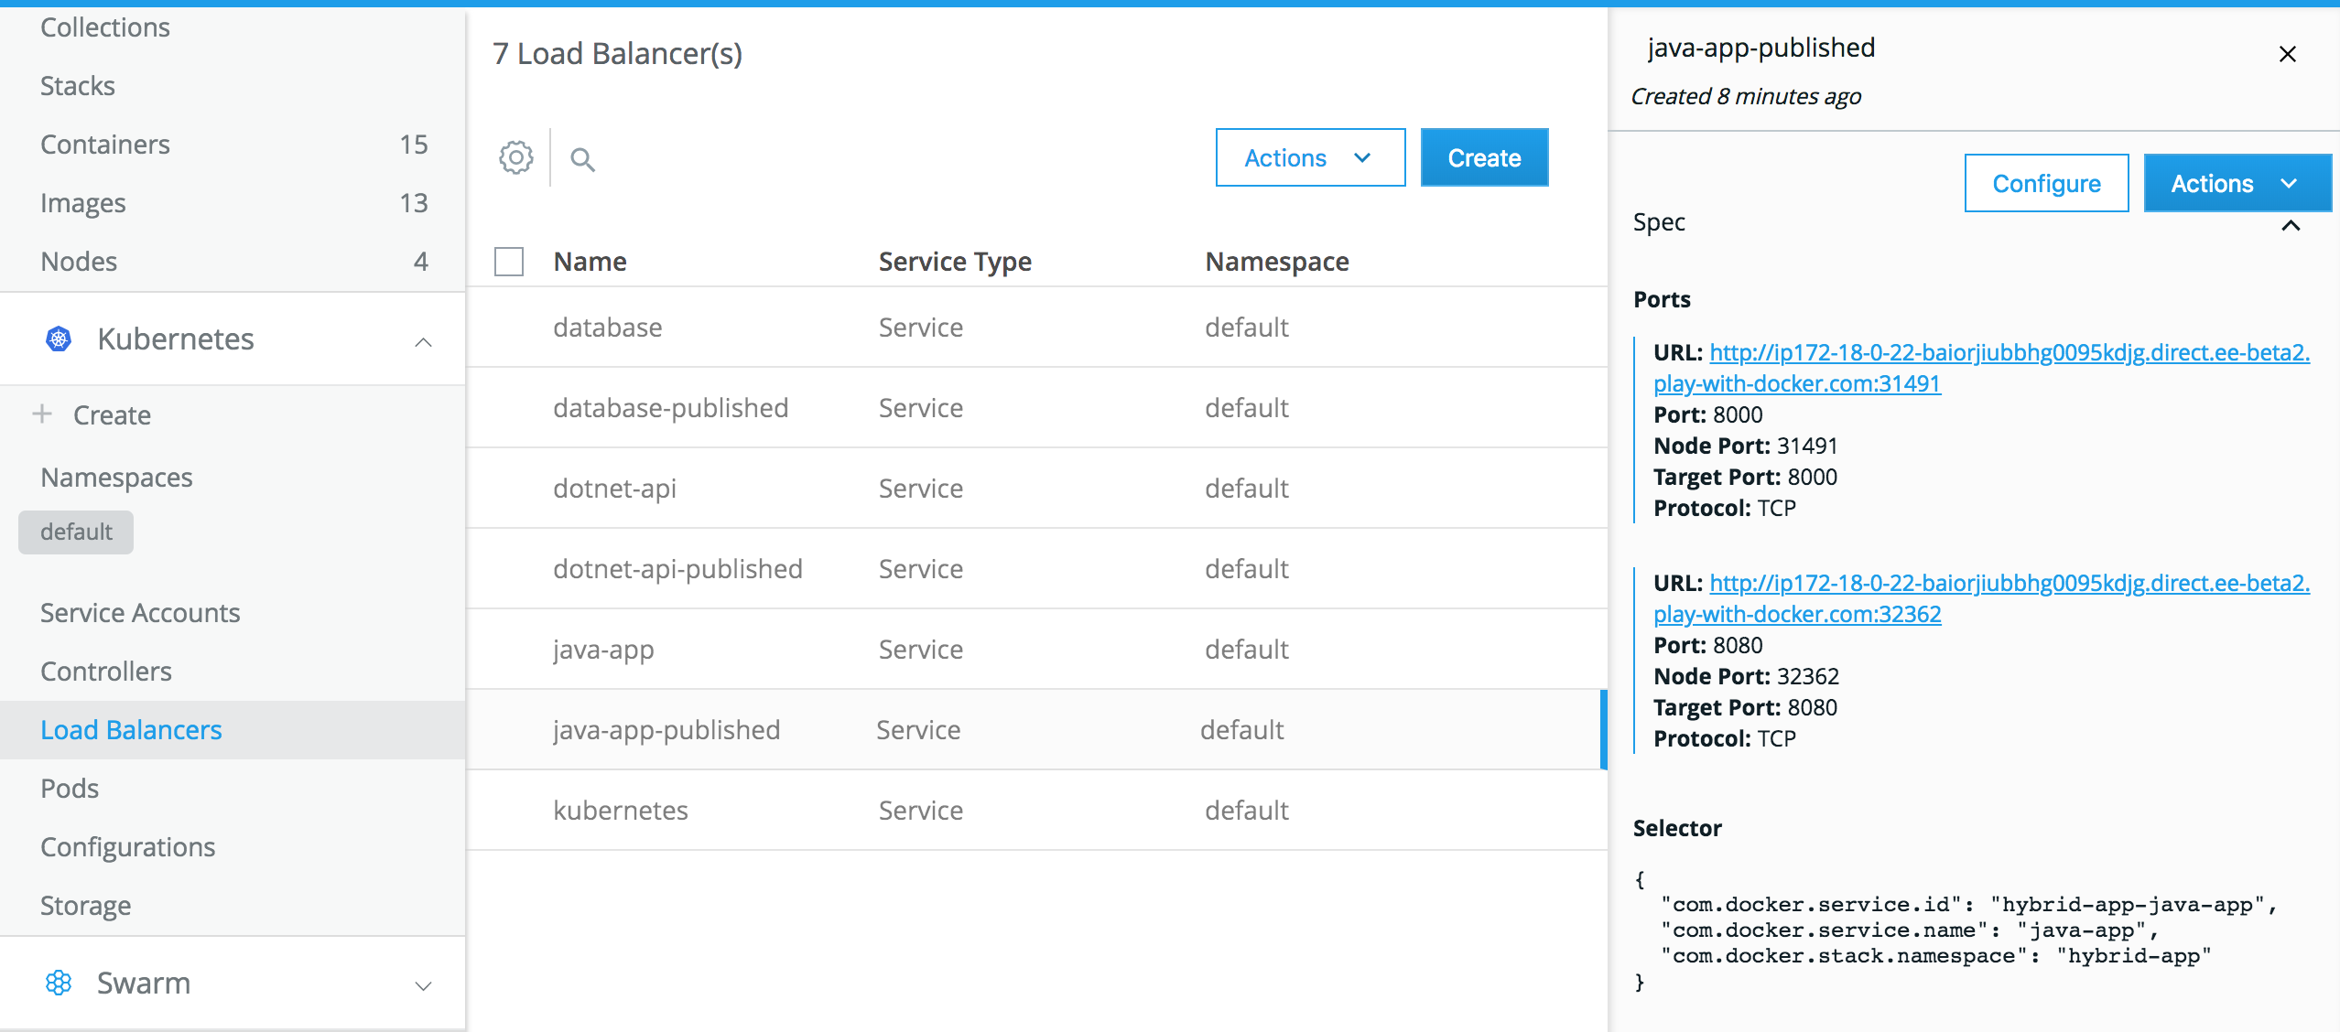This screenshot has height=1032, width=2340.
Task: Select the default namespace tag
Action: pyautogui.click(x=76, y=532)
